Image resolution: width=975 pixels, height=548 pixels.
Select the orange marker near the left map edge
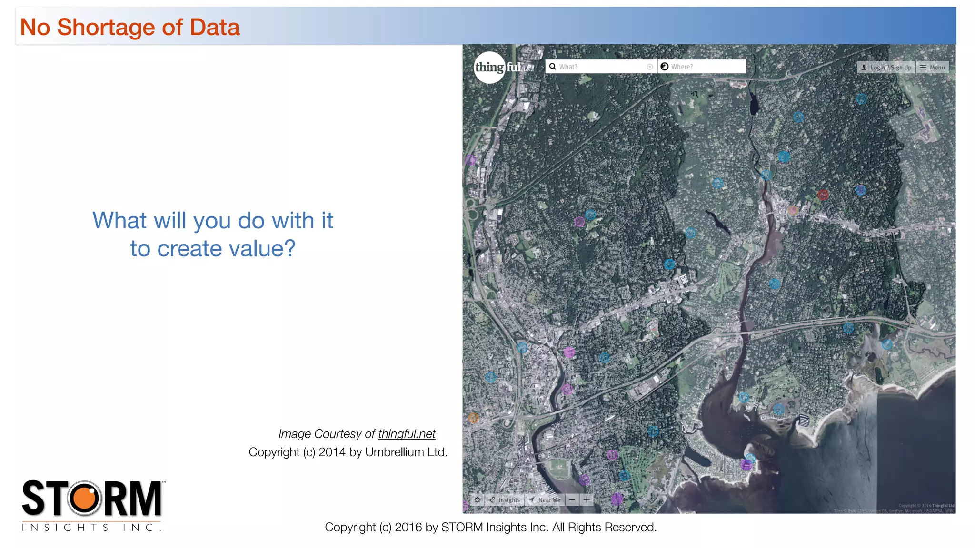[x=473, y=418]
